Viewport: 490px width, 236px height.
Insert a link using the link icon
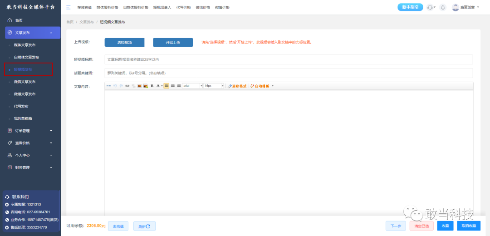pos(127,86)
